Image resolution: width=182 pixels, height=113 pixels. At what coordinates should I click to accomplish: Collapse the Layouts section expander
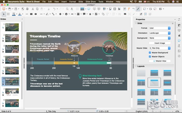pos(136,66)
